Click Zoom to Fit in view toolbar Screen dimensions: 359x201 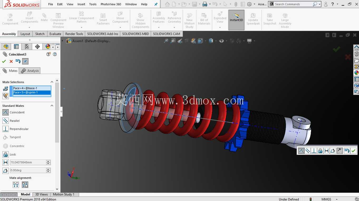coord(166,41)
